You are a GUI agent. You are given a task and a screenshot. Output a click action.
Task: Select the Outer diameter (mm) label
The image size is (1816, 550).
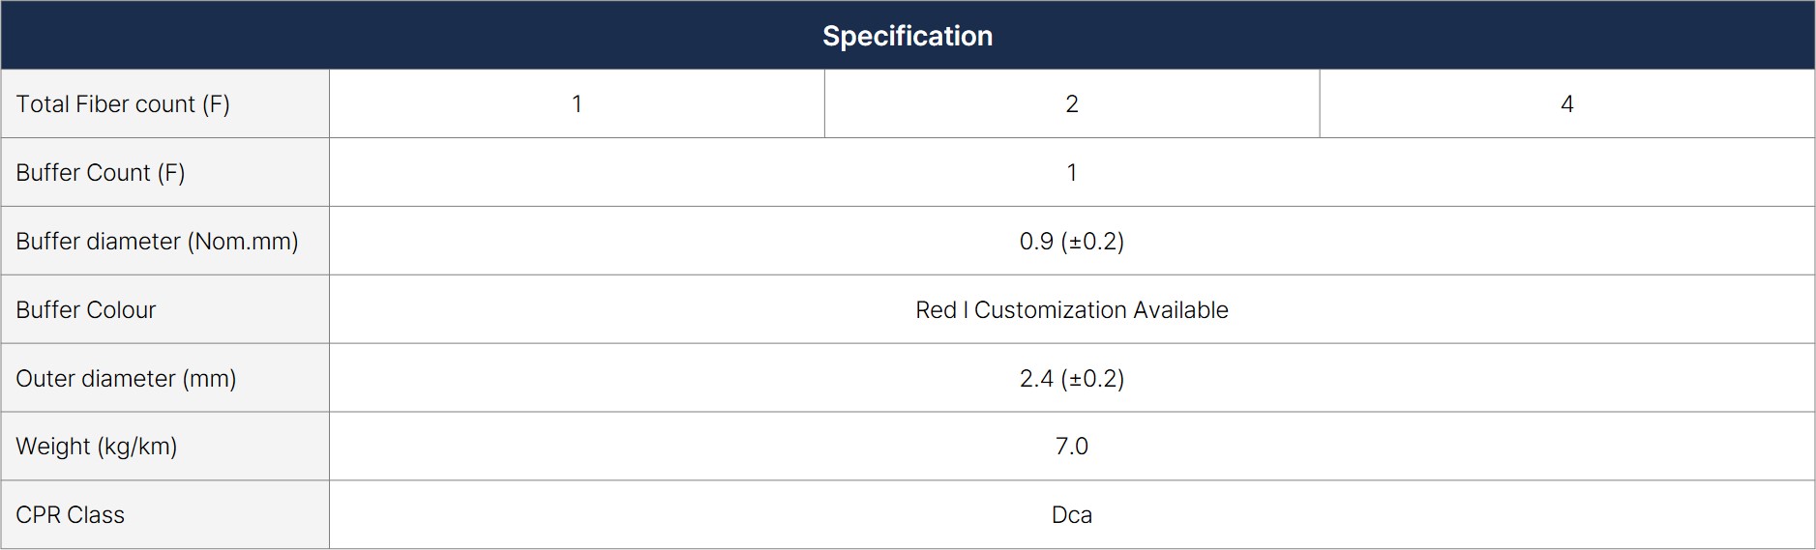click(126, 379)
